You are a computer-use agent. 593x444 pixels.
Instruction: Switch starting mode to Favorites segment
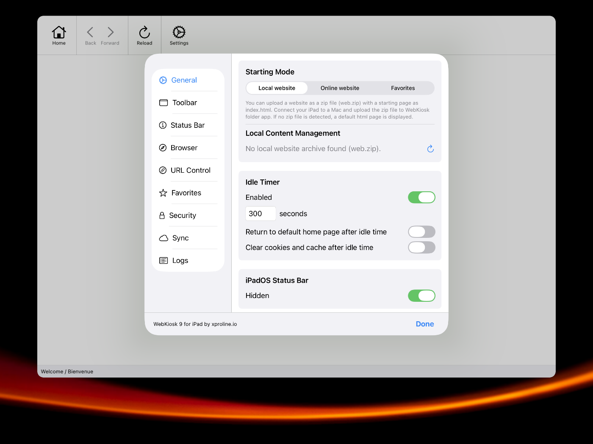click(x=403, y=88)
